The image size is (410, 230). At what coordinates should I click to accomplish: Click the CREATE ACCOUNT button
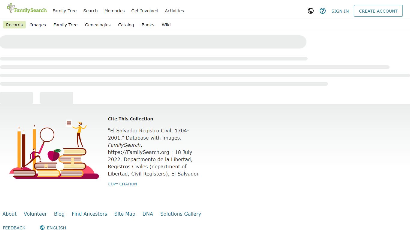click(378, 11)
